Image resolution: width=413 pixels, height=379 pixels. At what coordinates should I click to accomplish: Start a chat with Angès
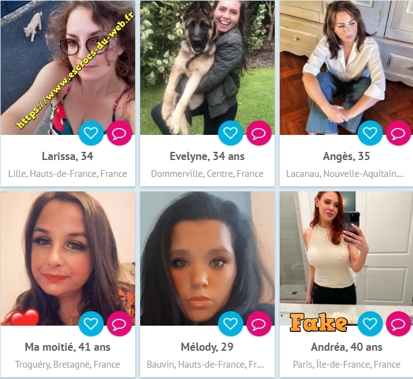[399, 133]
